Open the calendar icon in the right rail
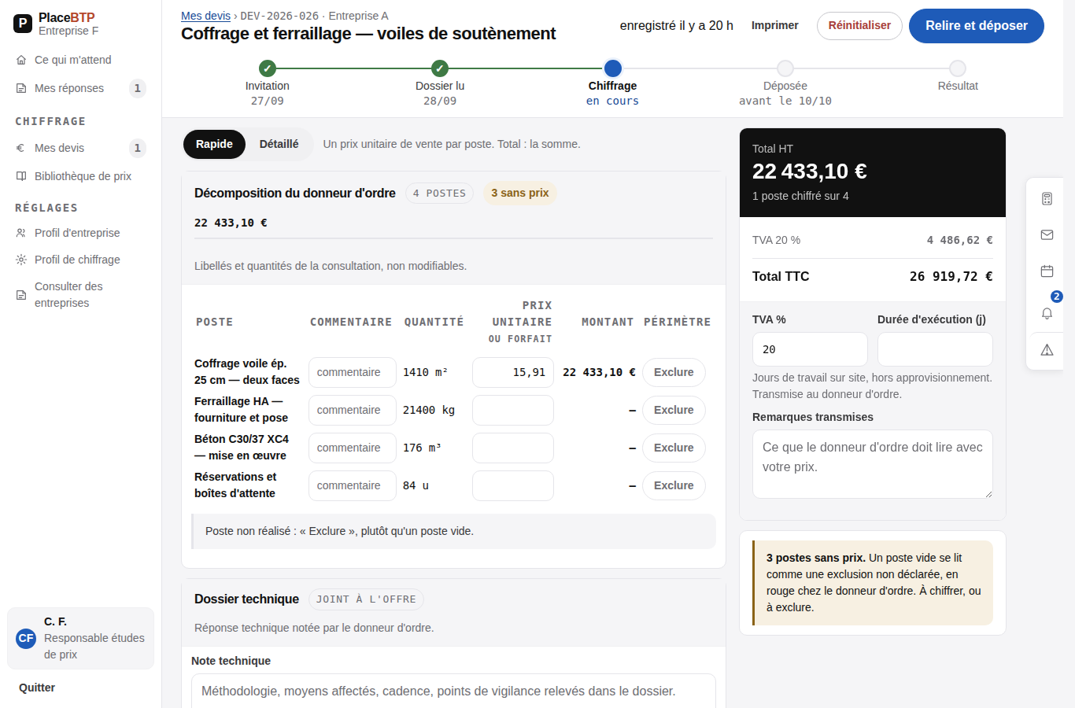The height and width of the screenshot is (708, 1075). (x=1047, y=271)
